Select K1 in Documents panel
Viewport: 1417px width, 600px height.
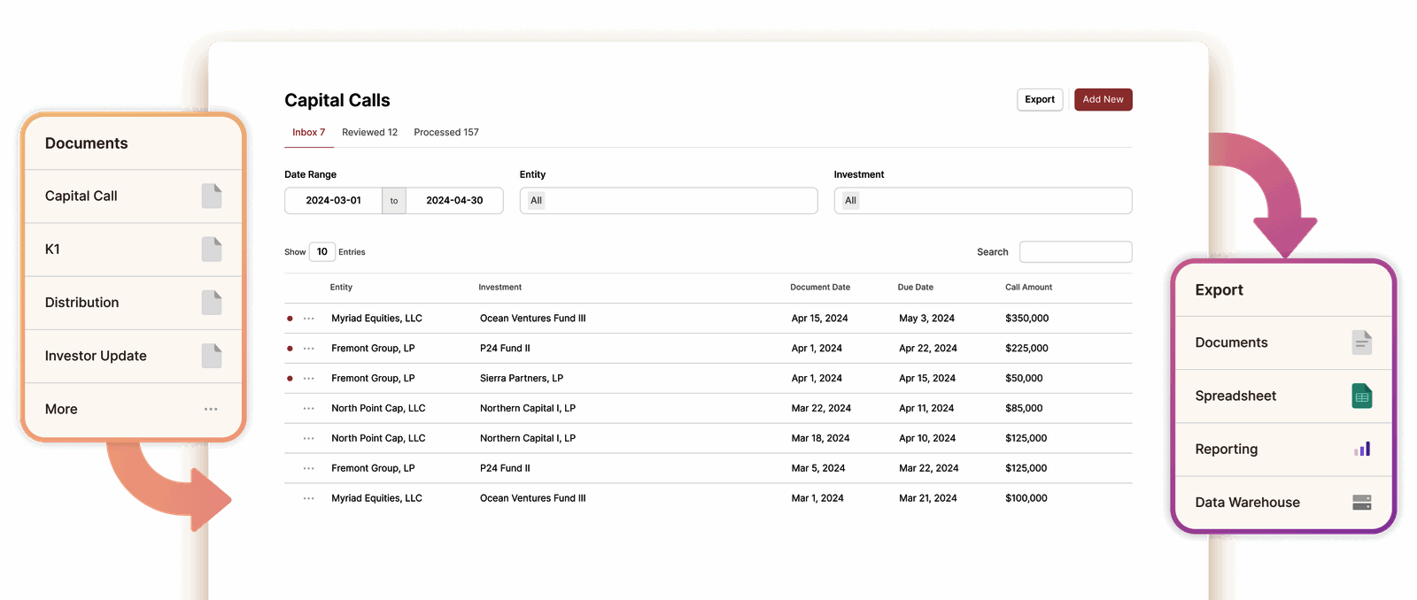coord(133,250)
